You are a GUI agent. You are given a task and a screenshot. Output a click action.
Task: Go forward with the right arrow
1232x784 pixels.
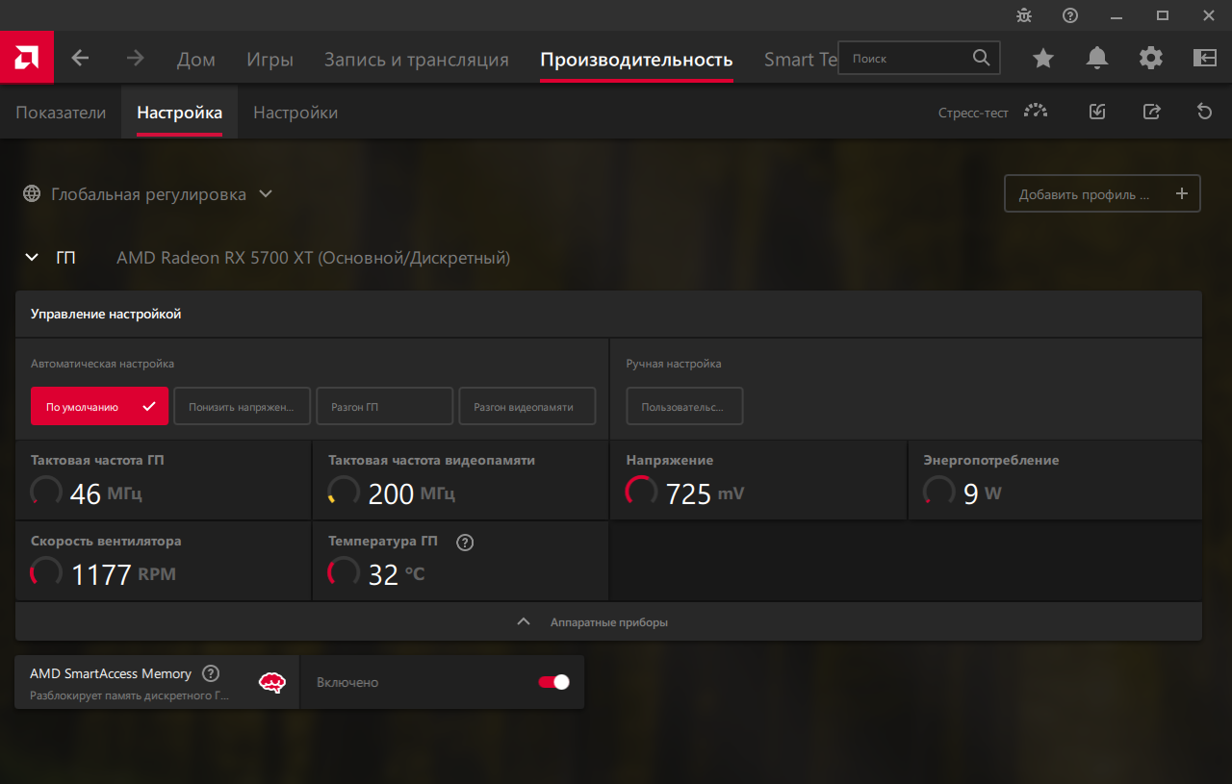pyautogui.click(x=135, y=59)
